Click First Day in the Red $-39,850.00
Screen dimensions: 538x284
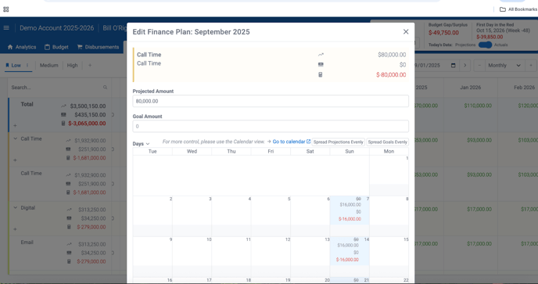click(490, 37)
